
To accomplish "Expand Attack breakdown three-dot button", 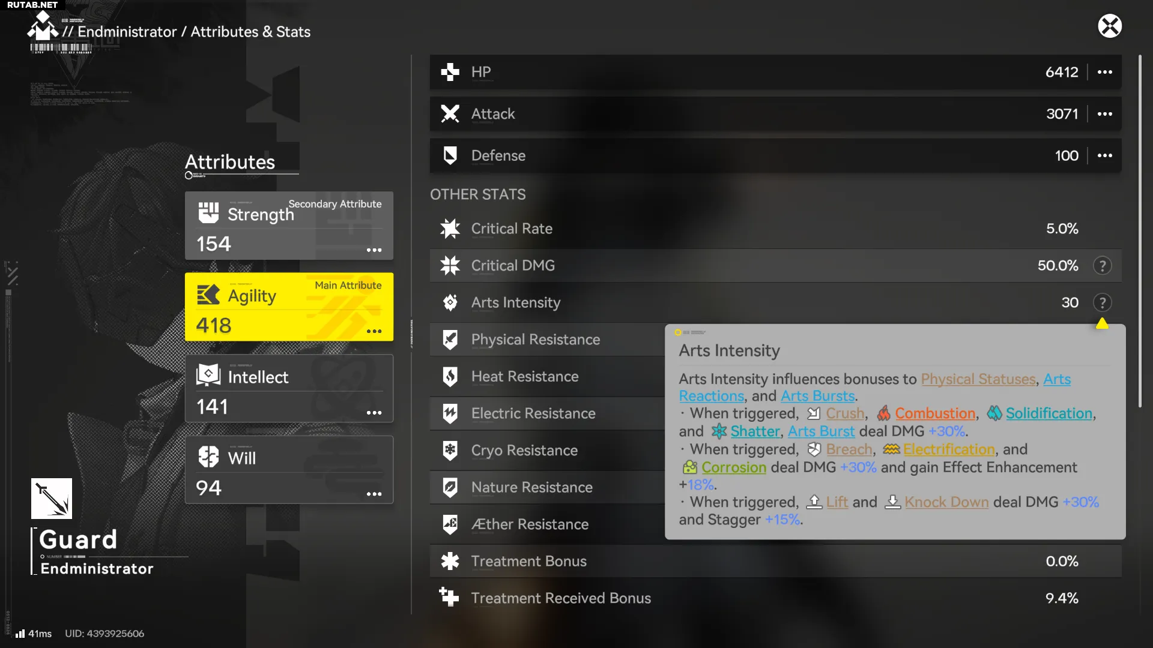I will click(1104, 114).
